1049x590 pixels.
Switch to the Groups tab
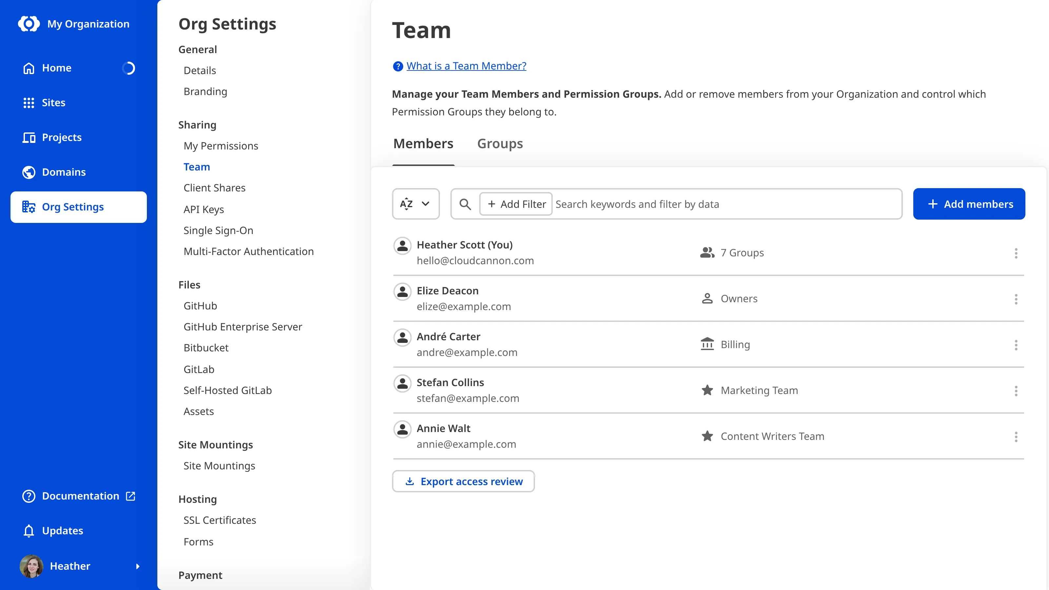tap(500, 144)
